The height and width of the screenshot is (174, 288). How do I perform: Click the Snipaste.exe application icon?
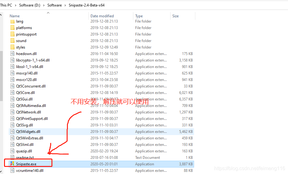pyautogui.click(x=12, y=164)
